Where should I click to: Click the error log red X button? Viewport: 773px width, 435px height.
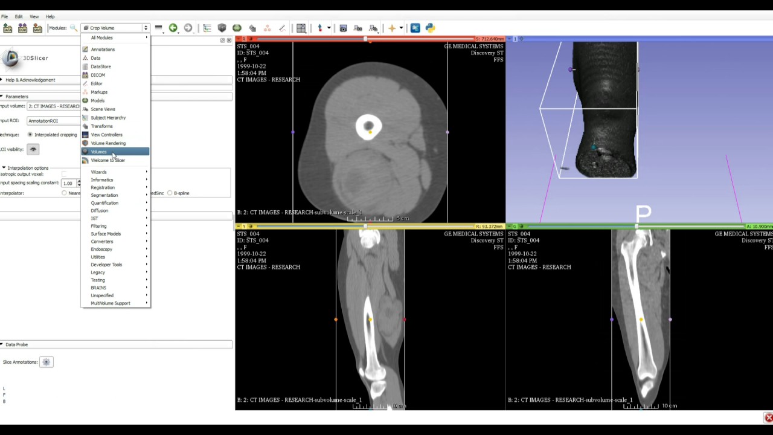point(768,417)
